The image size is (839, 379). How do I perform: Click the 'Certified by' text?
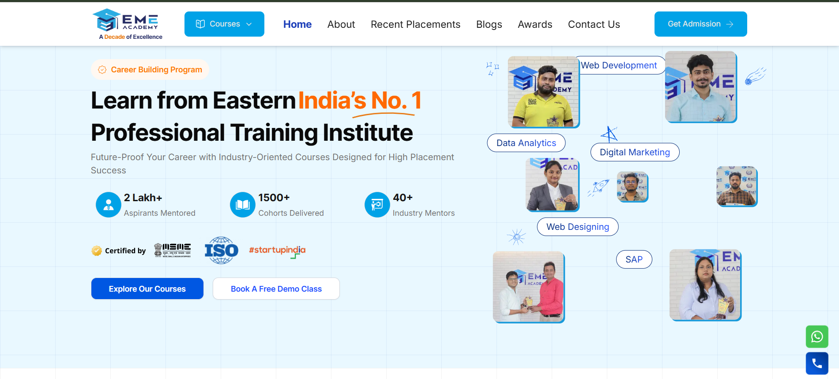pos(125,251)
